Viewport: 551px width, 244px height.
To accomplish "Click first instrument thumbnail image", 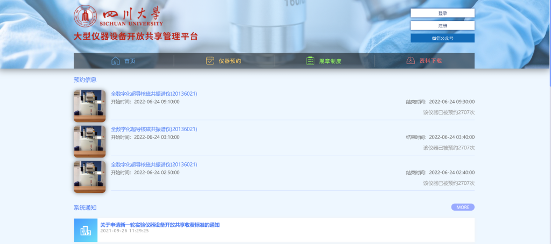I will tap(89, 105).
